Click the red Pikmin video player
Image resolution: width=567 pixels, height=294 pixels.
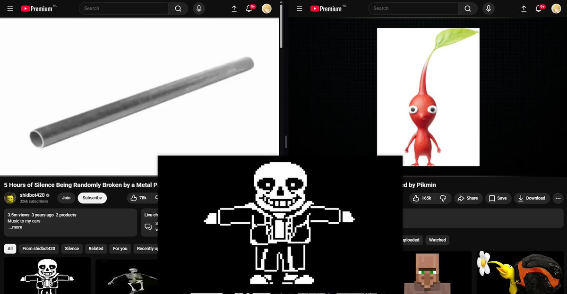(428, 97)
